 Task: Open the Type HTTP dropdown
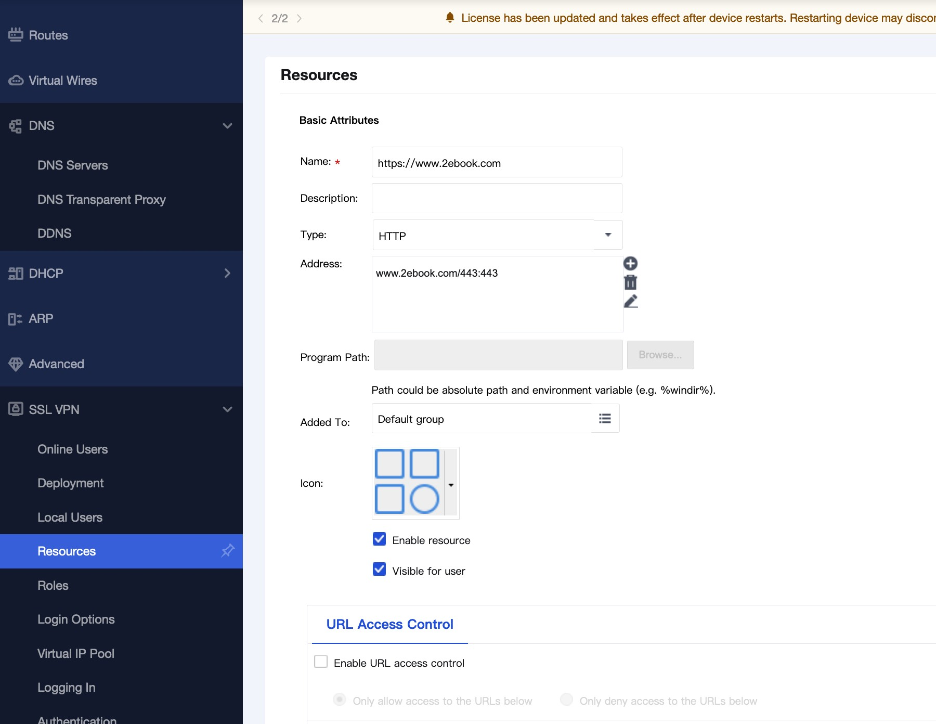(497, 235)
